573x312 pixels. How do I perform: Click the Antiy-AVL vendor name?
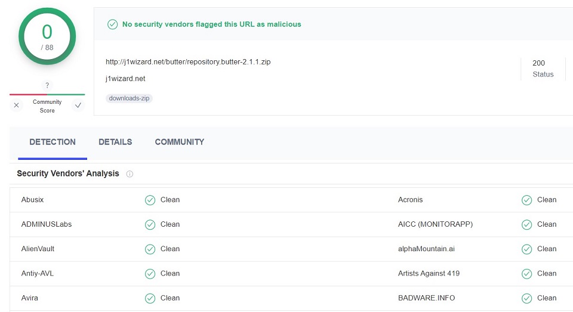(37, 273)
